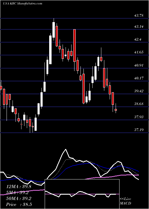Screen dimensions: 149x209
Task: Click the 37.93 price level label
Action: point(139,117)
